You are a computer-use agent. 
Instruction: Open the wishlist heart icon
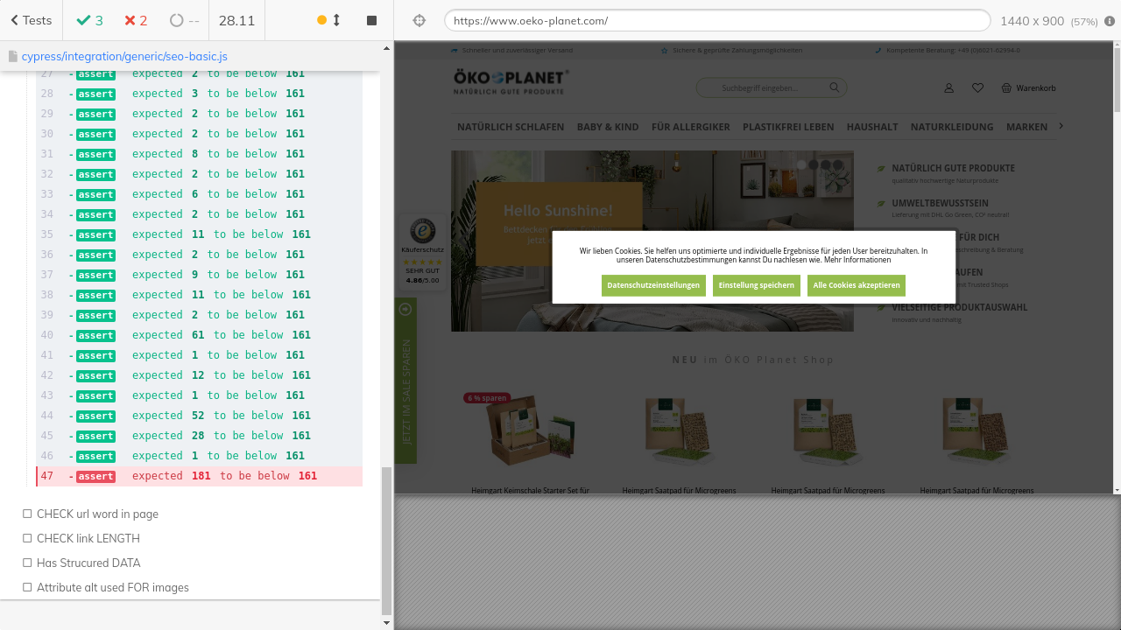pos(977,87)
